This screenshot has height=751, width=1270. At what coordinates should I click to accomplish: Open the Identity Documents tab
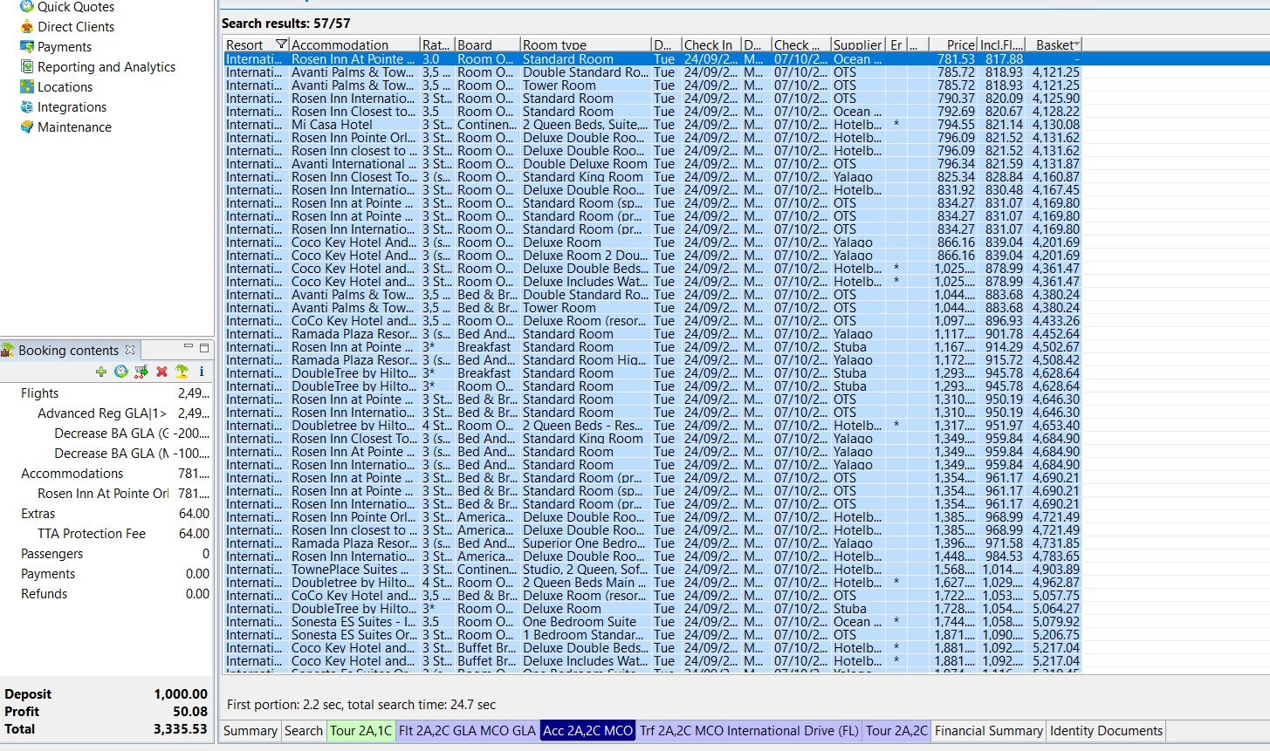[x=1106, y=731]
